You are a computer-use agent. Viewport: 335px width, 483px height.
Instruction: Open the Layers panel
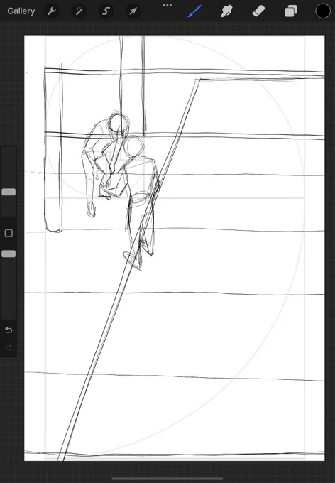tap(291, 11)
